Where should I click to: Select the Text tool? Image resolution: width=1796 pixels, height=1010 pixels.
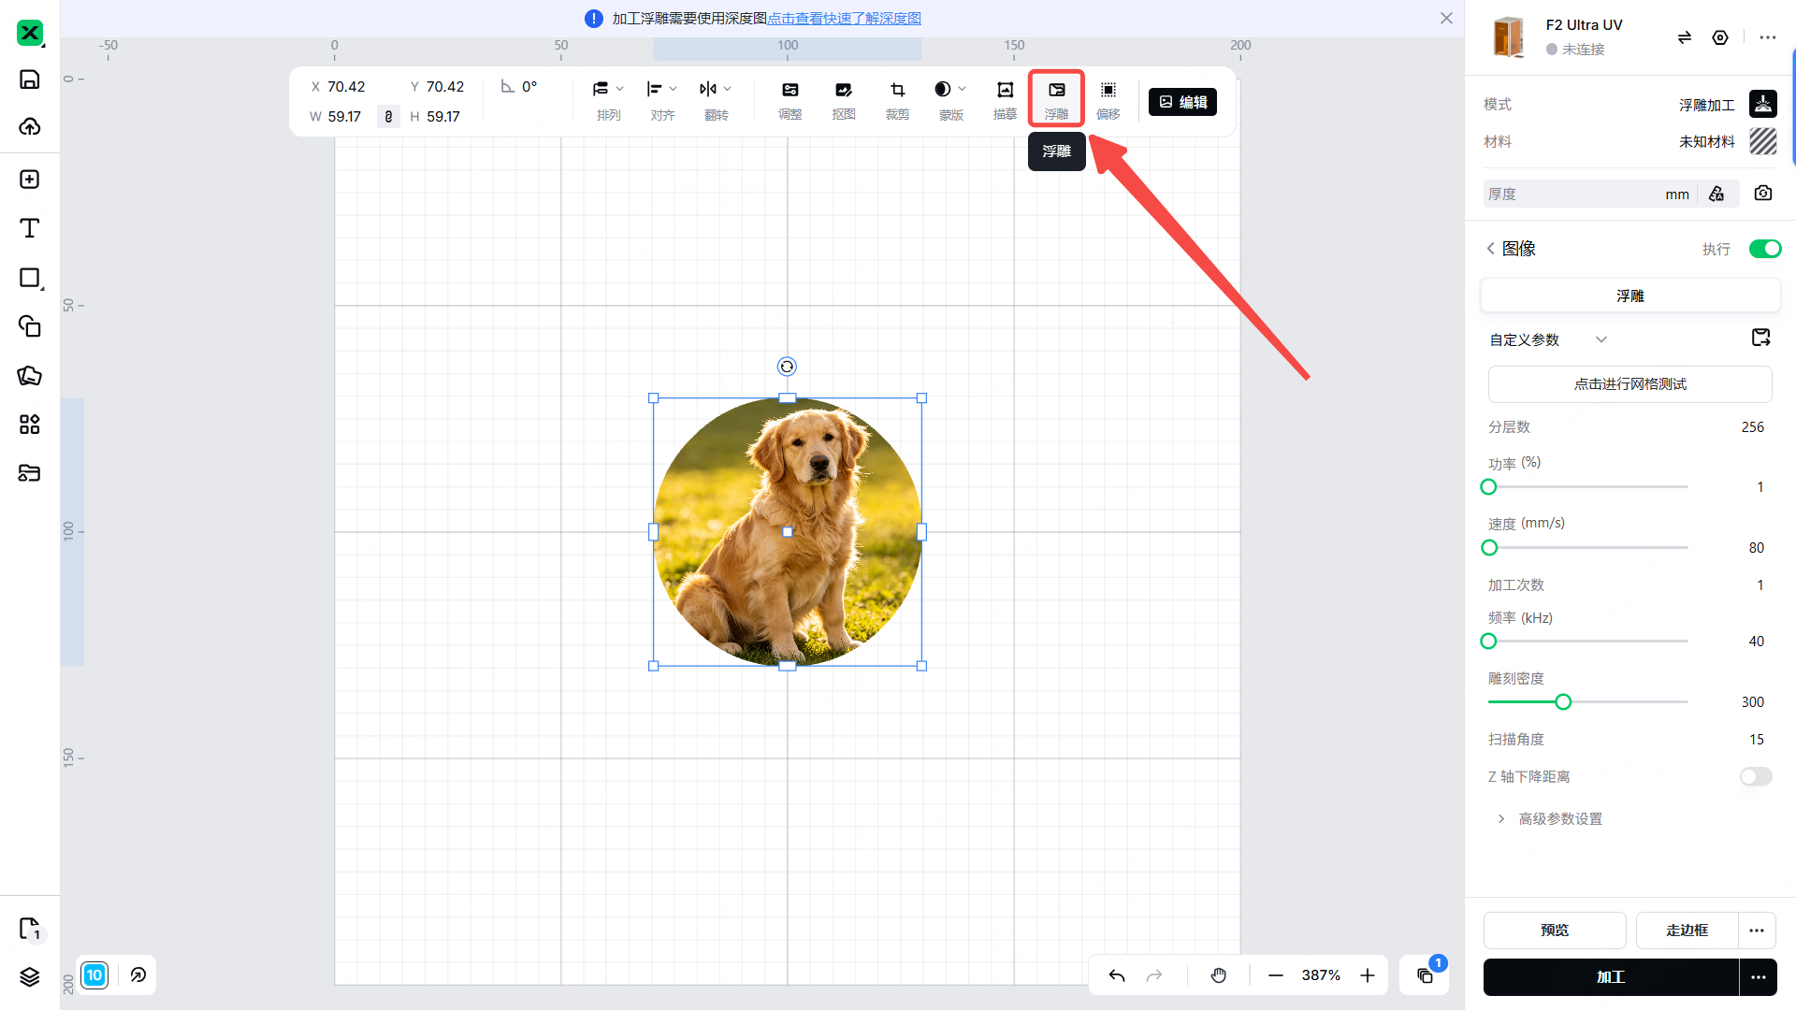[x=30, y=228]
